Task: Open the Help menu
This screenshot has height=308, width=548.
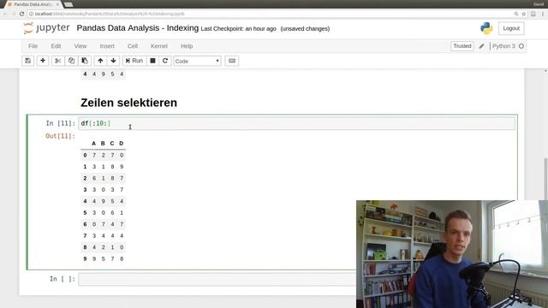Action: click(x=187, y=46)
